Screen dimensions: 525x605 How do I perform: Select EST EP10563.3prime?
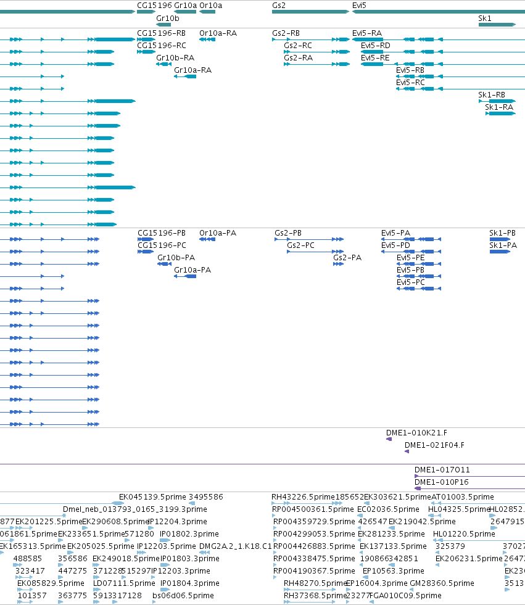394,571
